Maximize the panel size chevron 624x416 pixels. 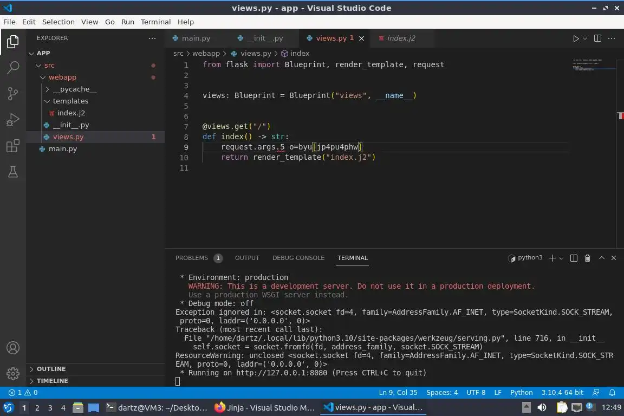pyautogui.click(x=602, y=258)
